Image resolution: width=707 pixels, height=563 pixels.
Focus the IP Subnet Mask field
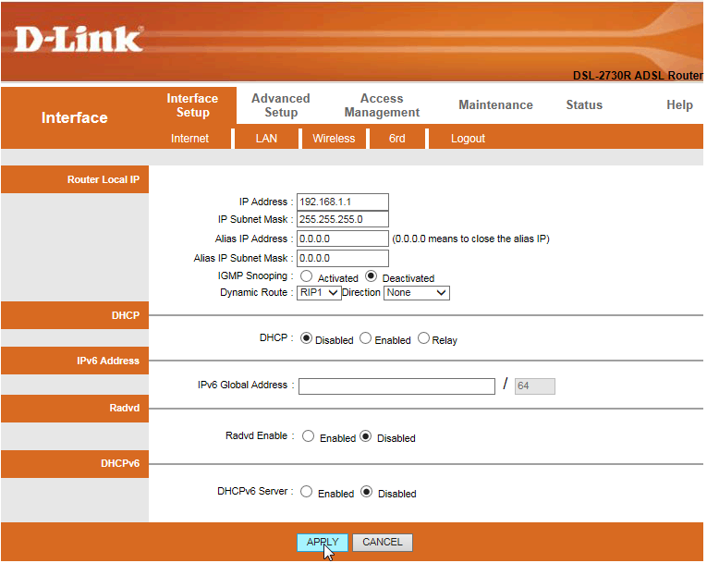343,219
